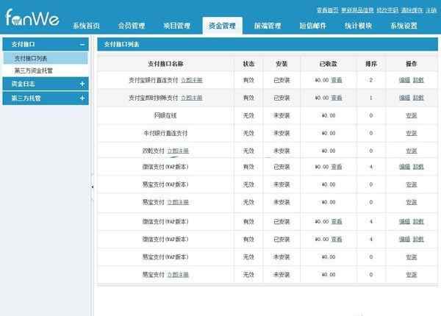Viewport: 441px width, 316px height.
Task: Click 立即注册 for 支付宝银行直连支付
Action: pos(192,80)
